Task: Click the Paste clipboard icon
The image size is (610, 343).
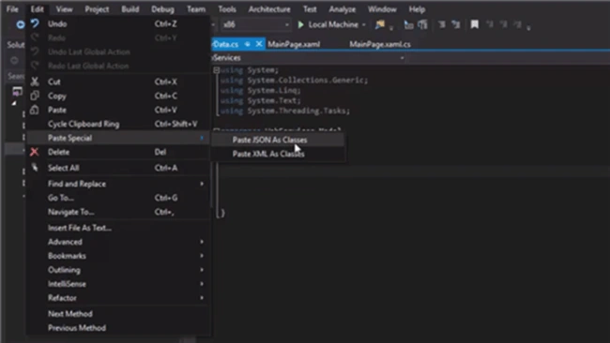Action: pyautogui.click(x=35, y=110)
